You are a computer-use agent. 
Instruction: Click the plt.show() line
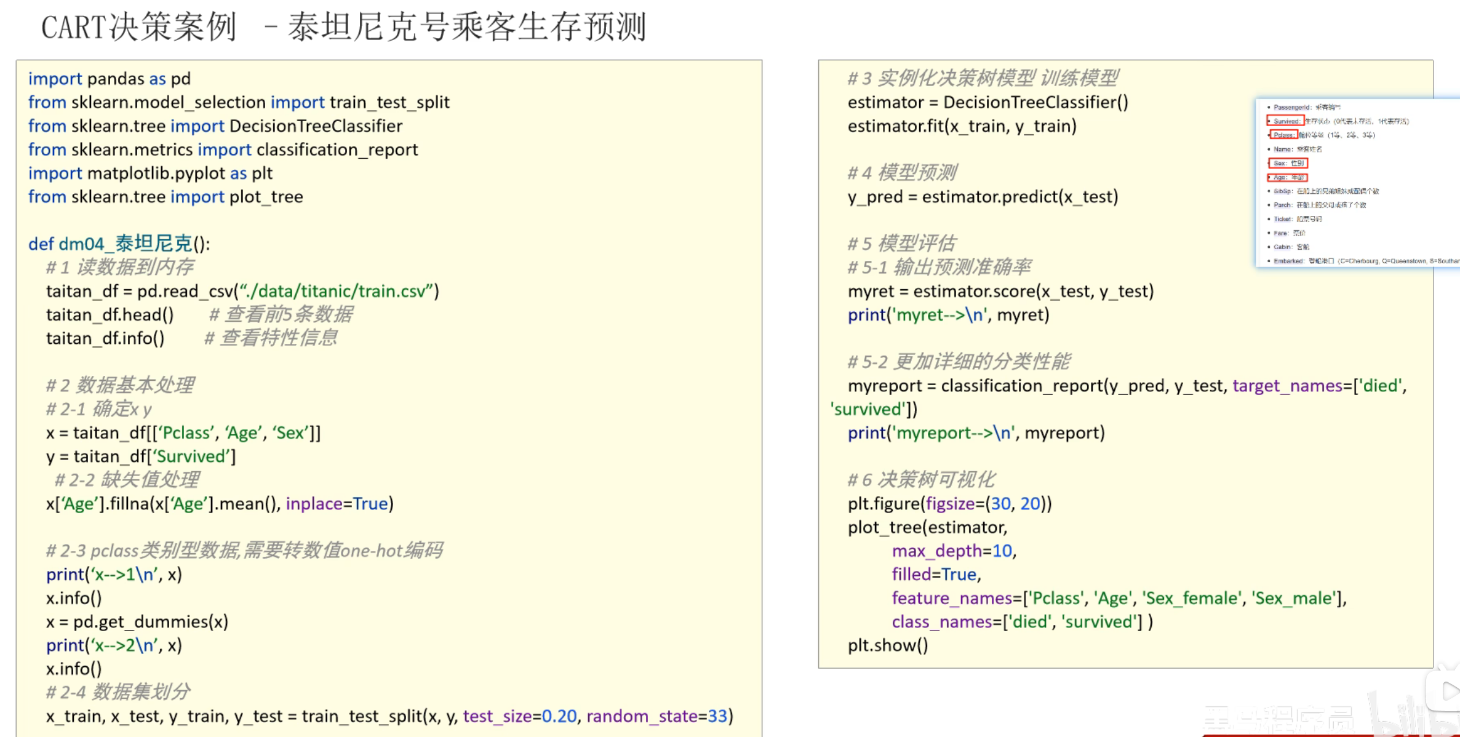887,645
